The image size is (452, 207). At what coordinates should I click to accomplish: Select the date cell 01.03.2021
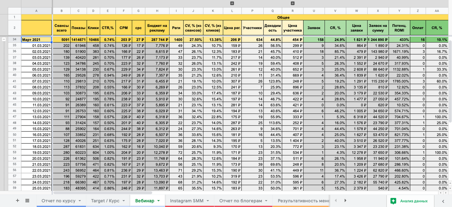37,45
